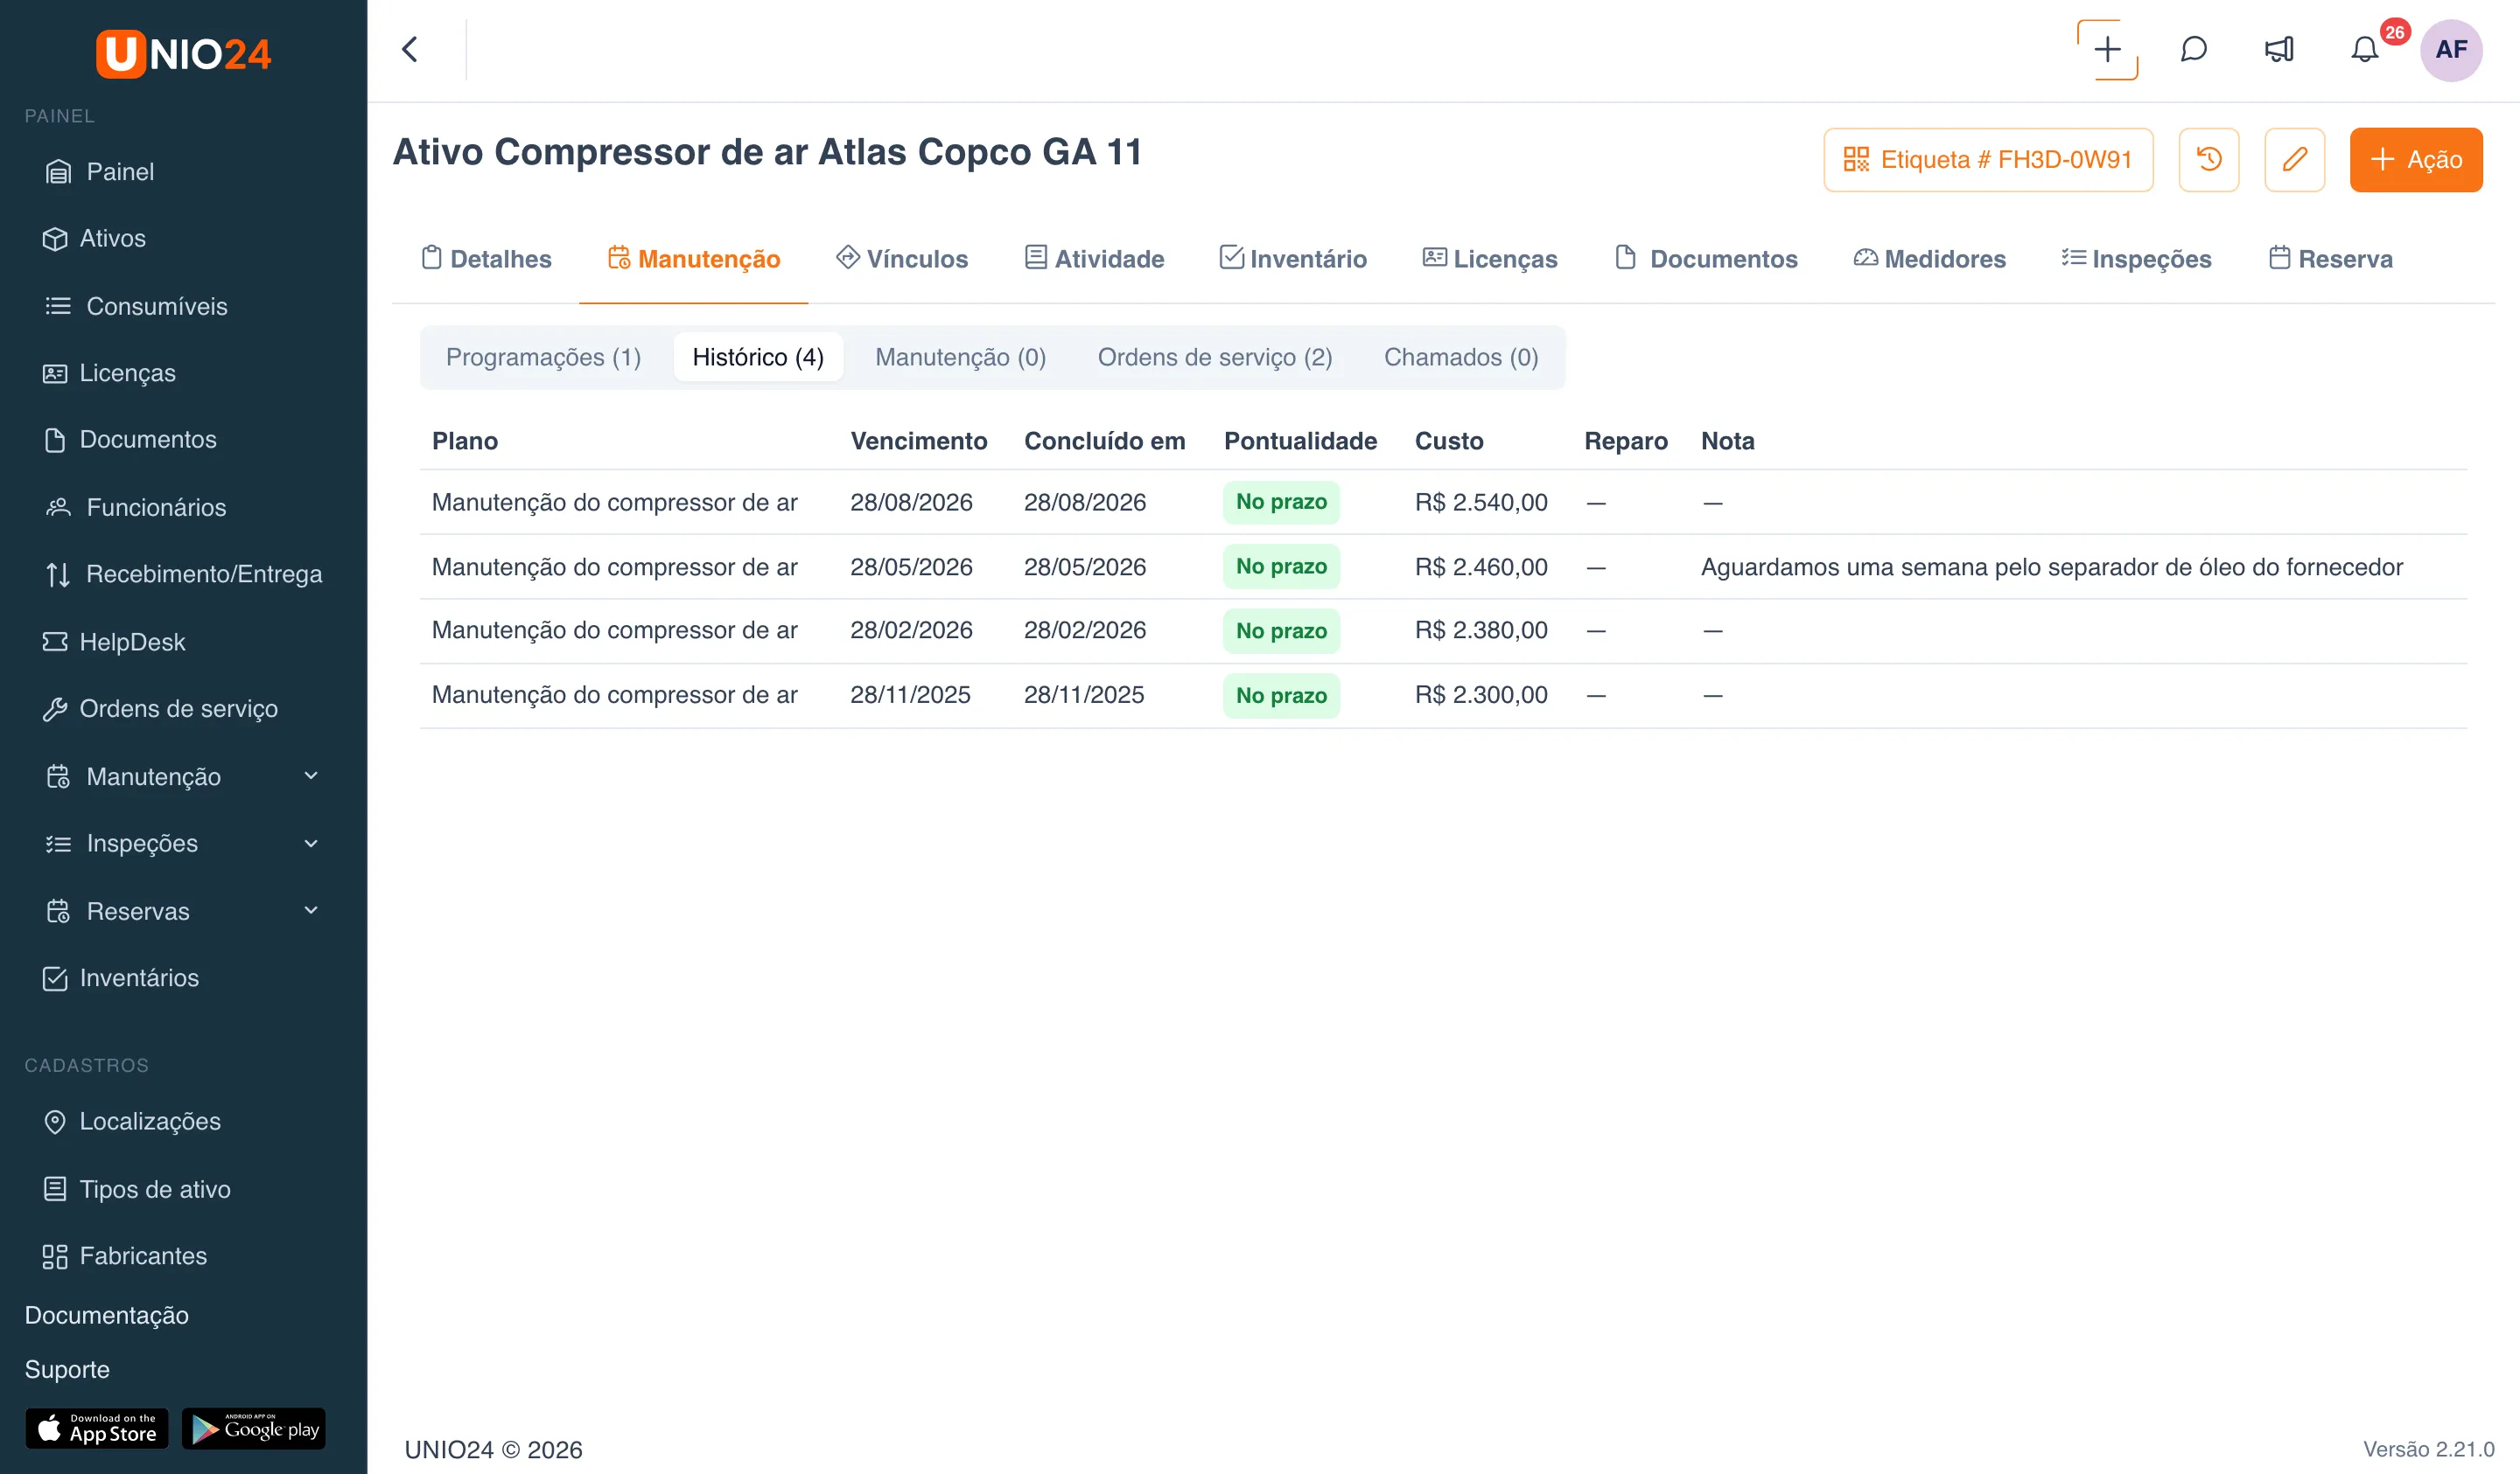
Task: Open the Documentação link
Action: 107,1315
